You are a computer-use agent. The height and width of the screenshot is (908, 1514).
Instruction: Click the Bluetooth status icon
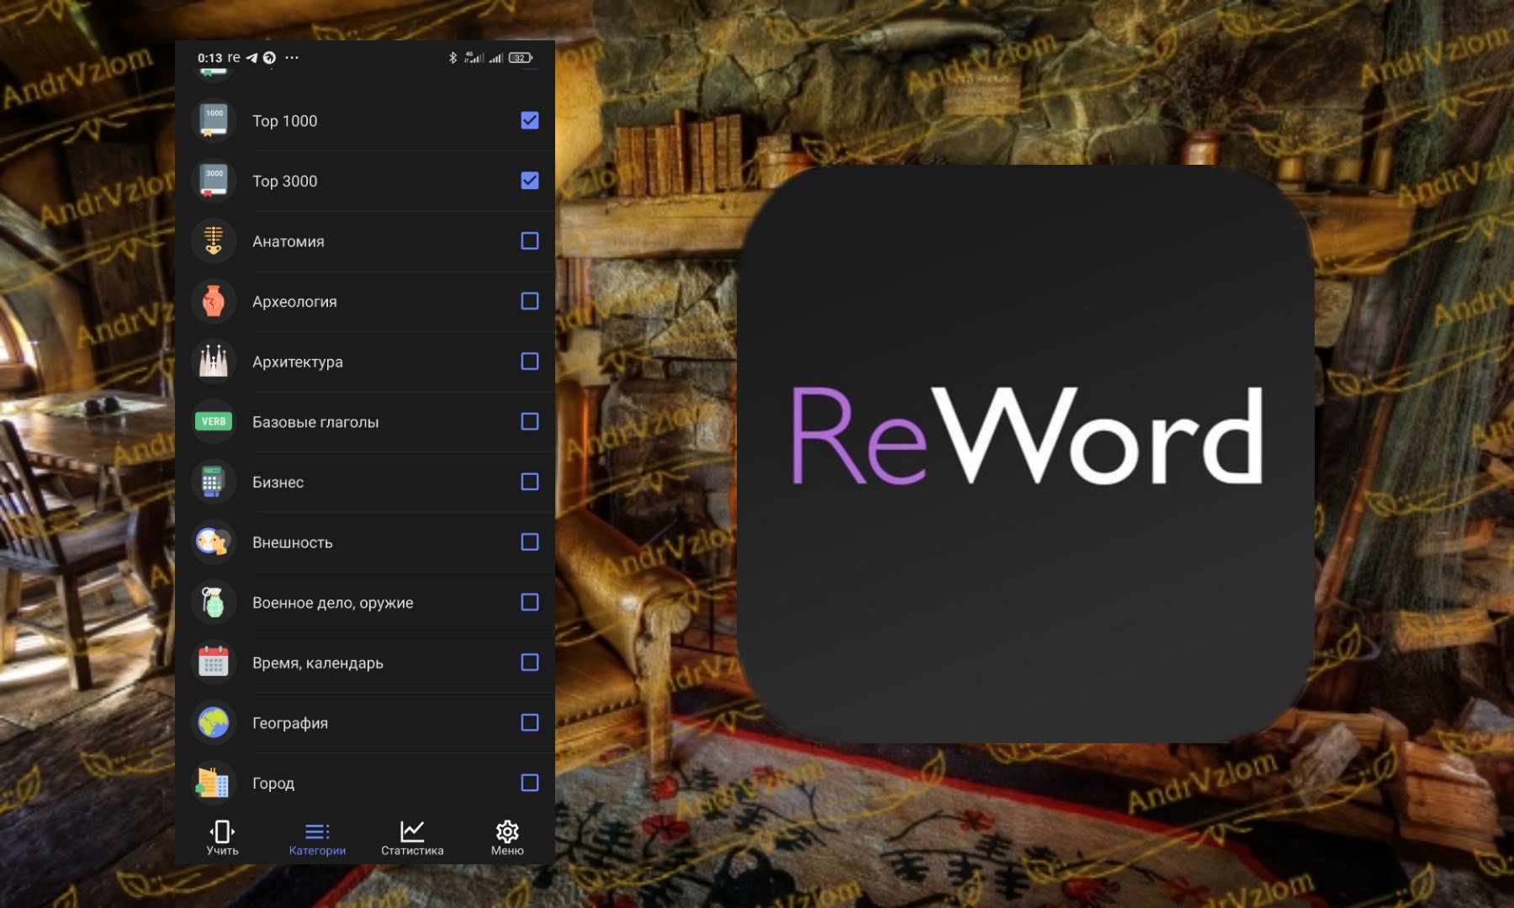point(453,57)
